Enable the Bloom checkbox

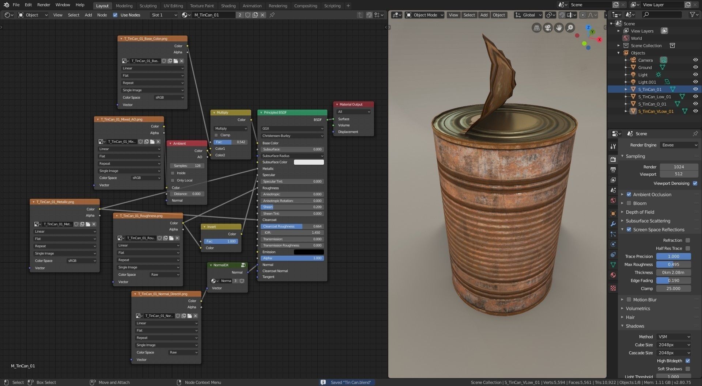click(x=629, y=203)
